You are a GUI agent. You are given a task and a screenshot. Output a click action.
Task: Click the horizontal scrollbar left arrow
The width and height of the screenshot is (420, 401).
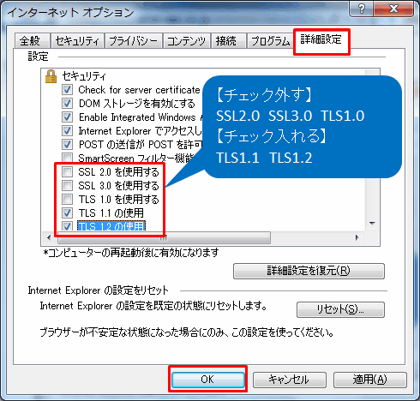click(49, 237)
